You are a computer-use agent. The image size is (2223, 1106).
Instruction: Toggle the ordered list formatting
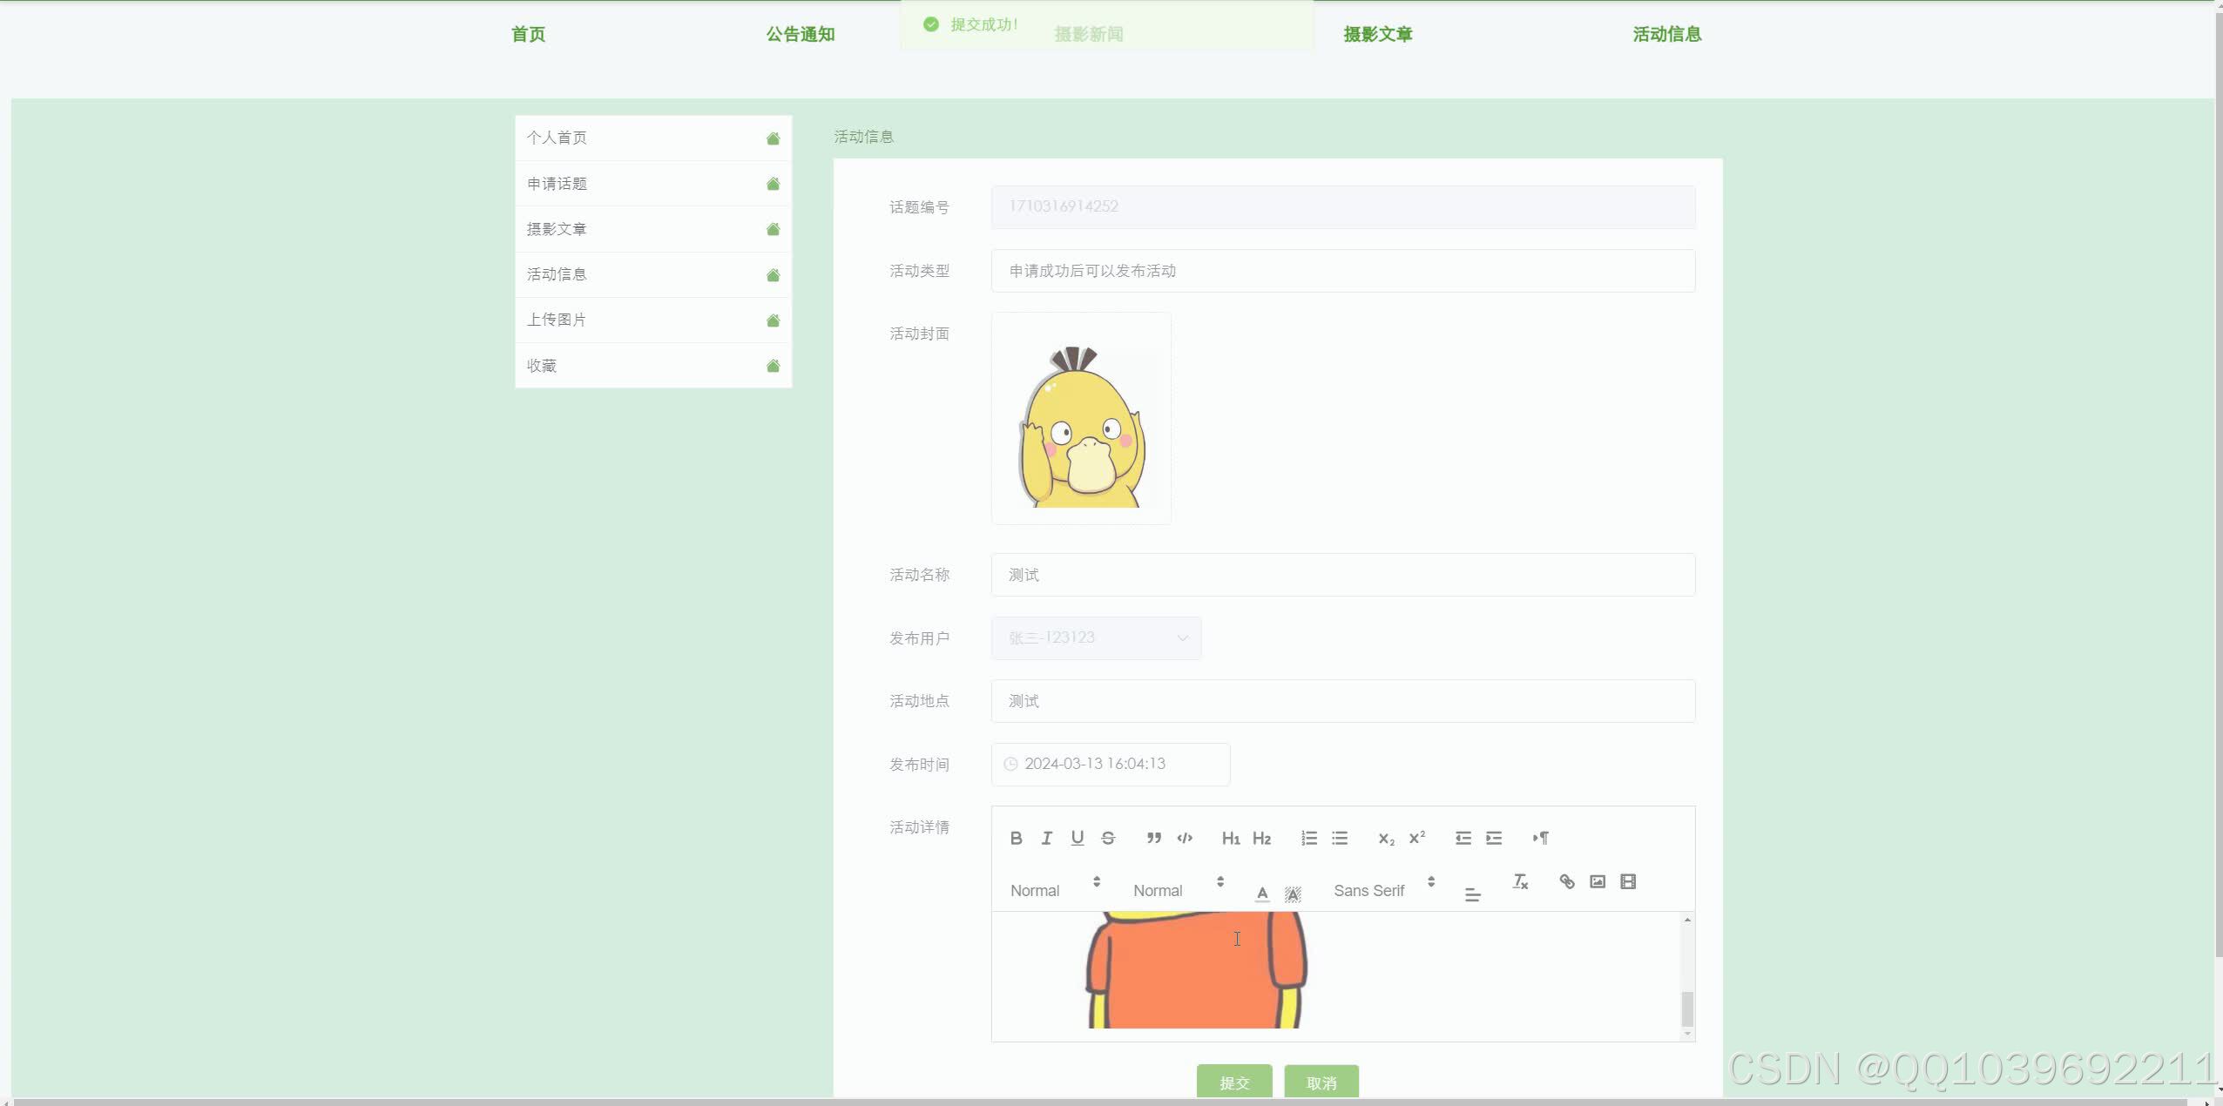(x=1307, y=837)
